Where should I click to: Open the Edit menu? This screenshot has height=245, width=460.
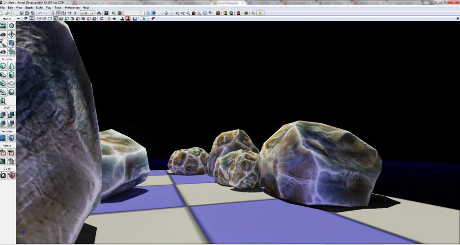pyautogui.click(x=10, y=8)
